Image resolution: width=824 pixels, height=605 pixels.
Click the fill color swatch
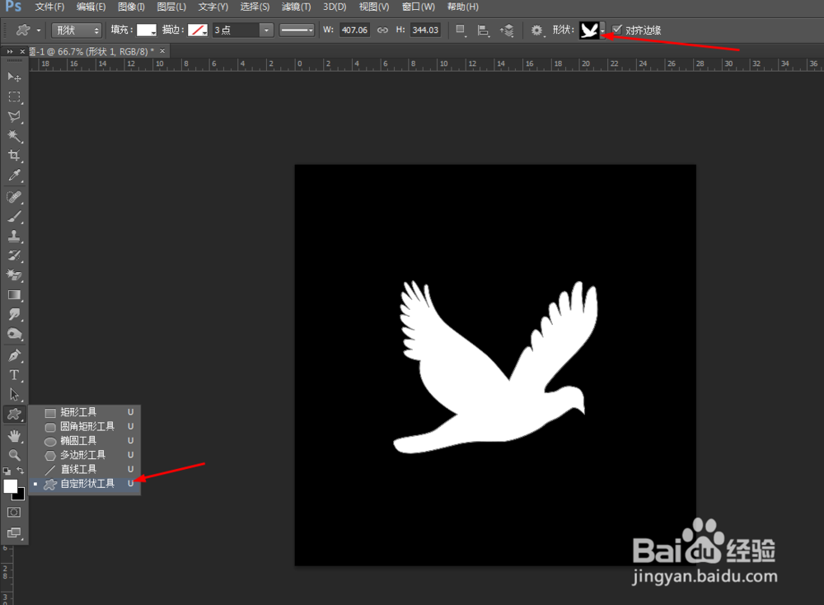[x=147, y=30]
